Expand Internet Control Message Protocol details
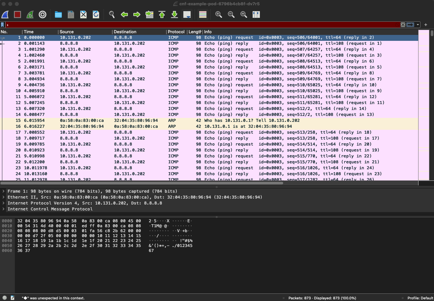Image resolution: width=434 pixels, height=301 pixels. (x=4, y=209)
